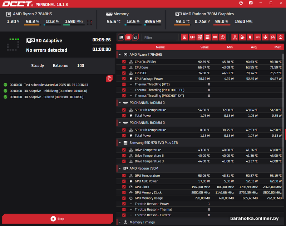Uncheck Throttle Reason - Thermal checkbox
286x226 pixels.
tap(124, 210)
